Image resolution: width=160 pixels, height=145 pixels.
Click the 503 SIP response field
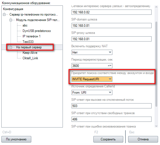[112, 106]
